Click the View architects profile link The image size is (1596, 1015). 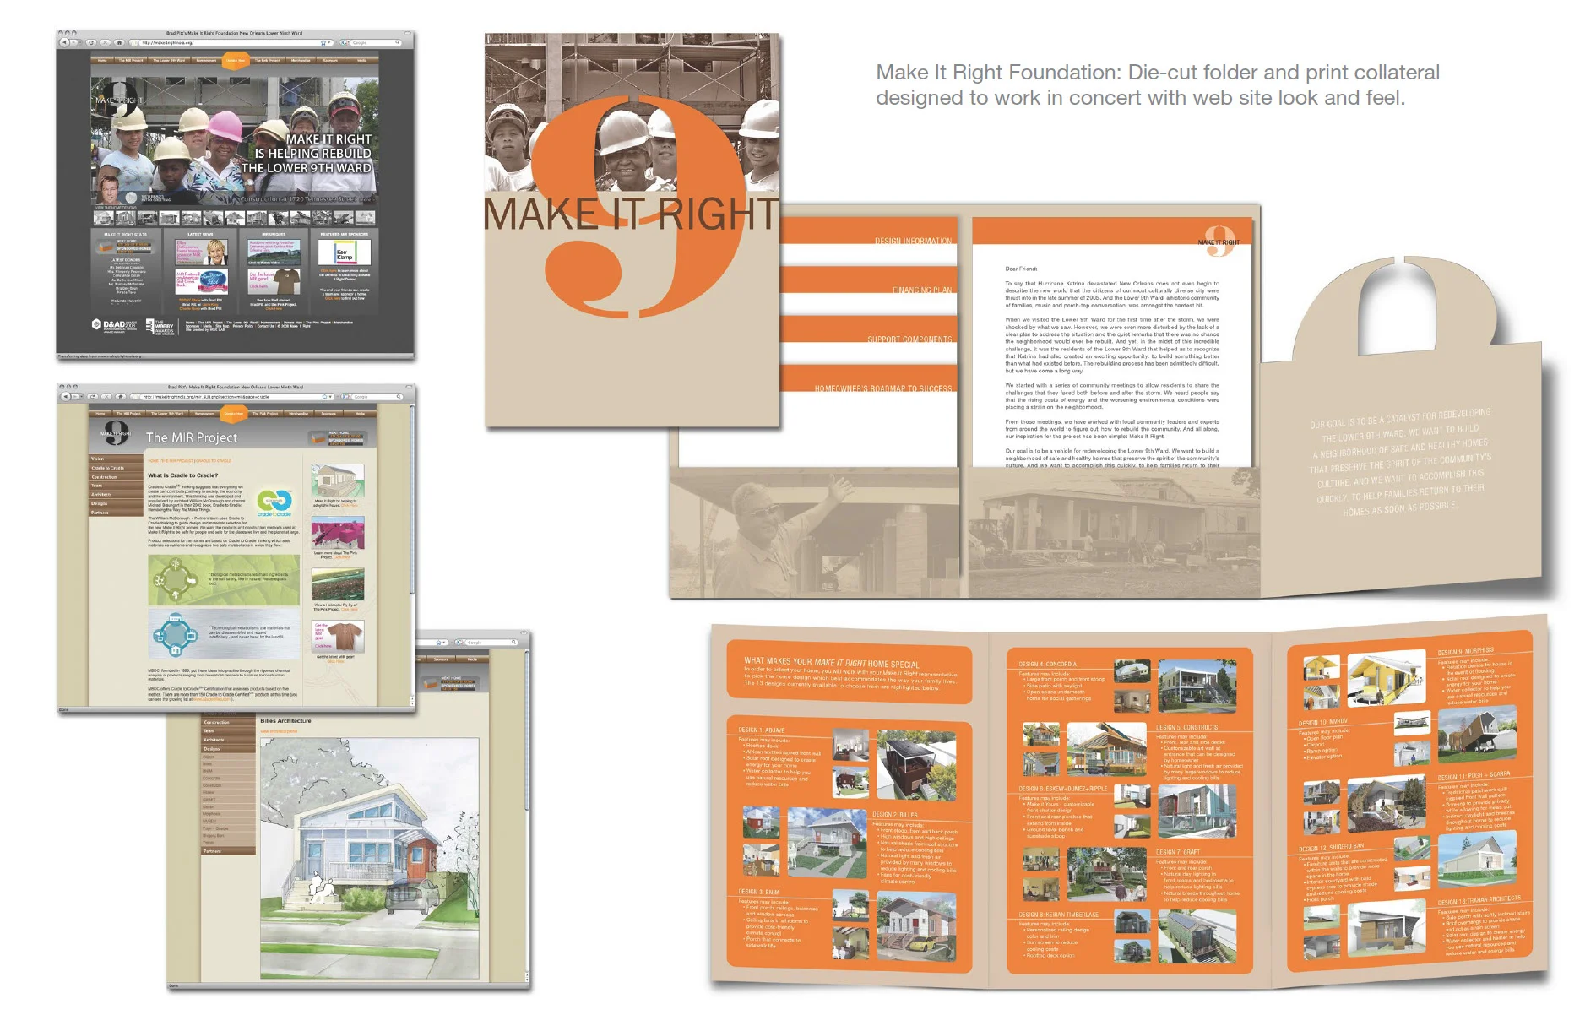[x=279, y=731]
